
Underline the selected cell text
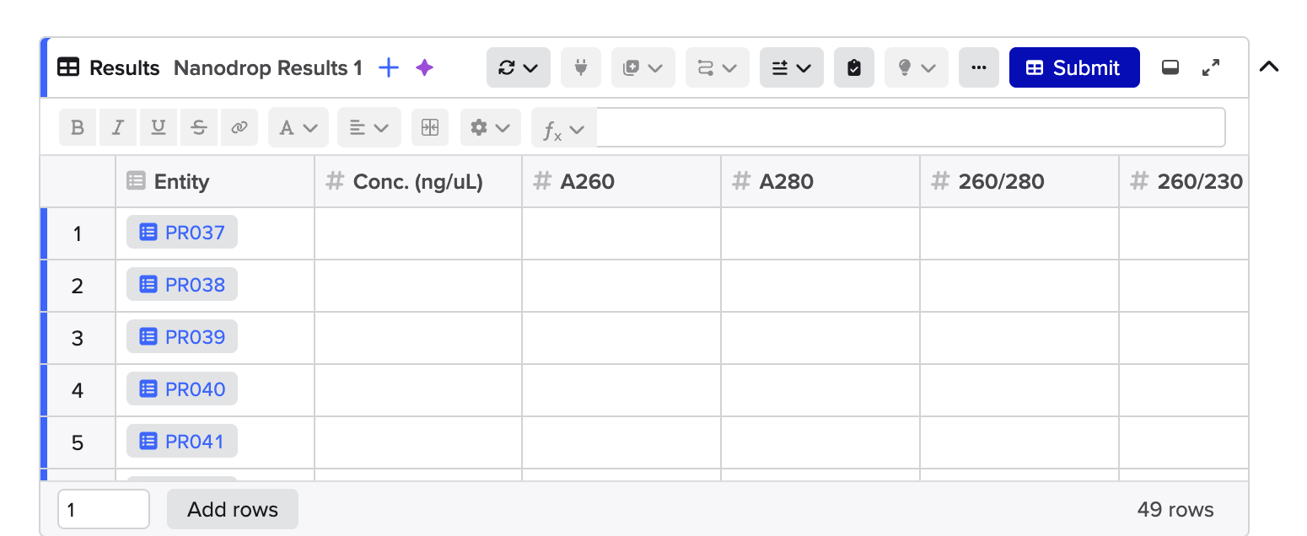[158, 126]
